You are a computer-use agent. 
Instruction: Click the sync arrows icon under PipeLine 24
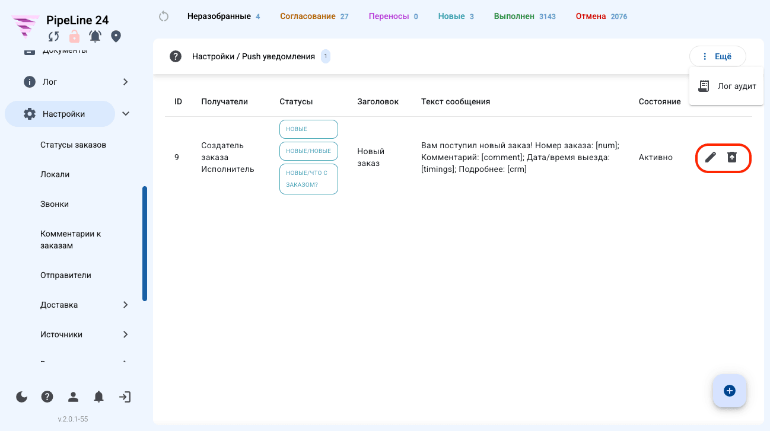[54, 37]
